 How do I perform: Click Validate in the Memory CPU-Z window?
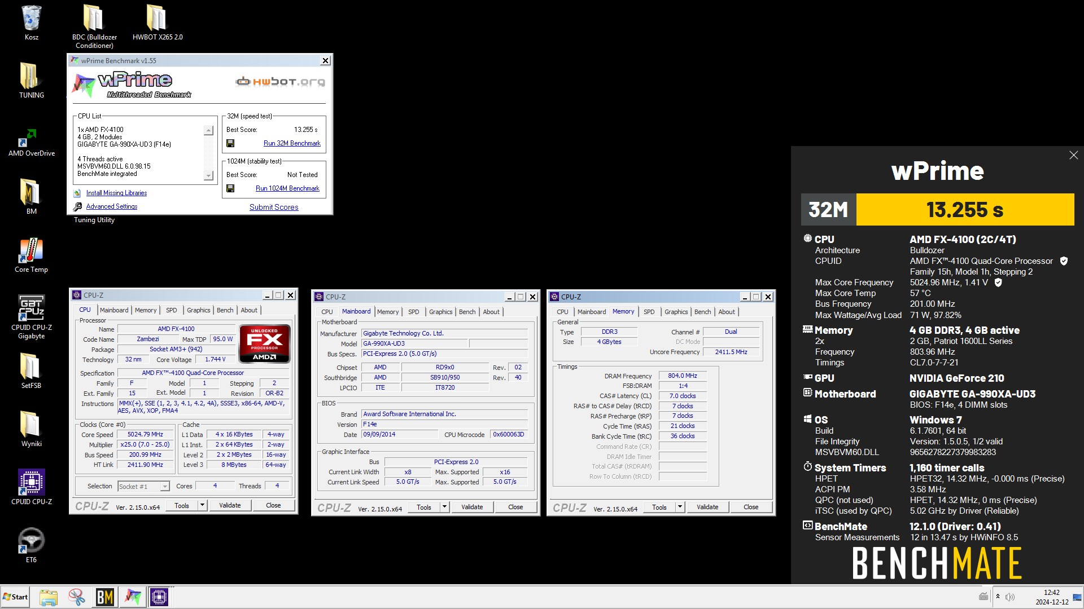click(x=707, y=507)
